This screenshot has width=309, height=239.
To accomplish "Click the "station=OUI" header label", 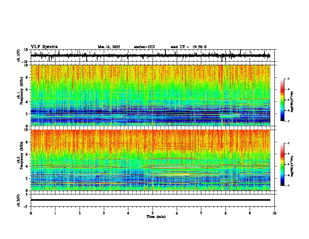I will [144, 47].
